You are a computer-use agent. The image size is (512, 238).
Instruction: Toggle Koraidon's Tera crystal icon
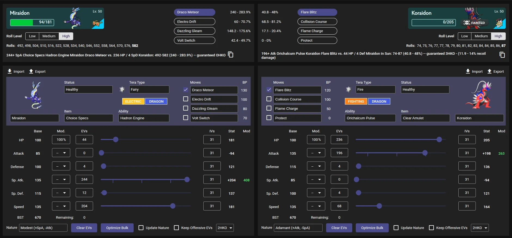tap(348, 89)
